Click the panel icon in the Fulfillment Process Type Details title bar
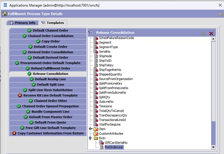Viewport: 224px width, 154px height. click(x=221, y=14)
